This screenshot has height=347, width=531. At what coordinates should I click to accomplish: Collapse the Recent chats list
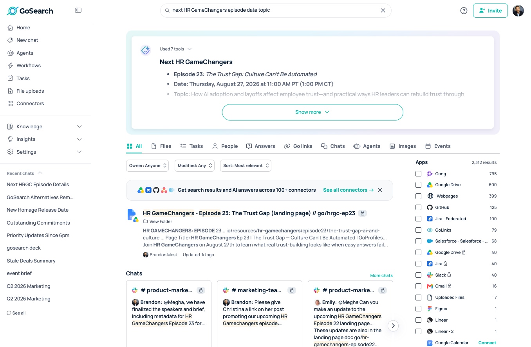40,173
